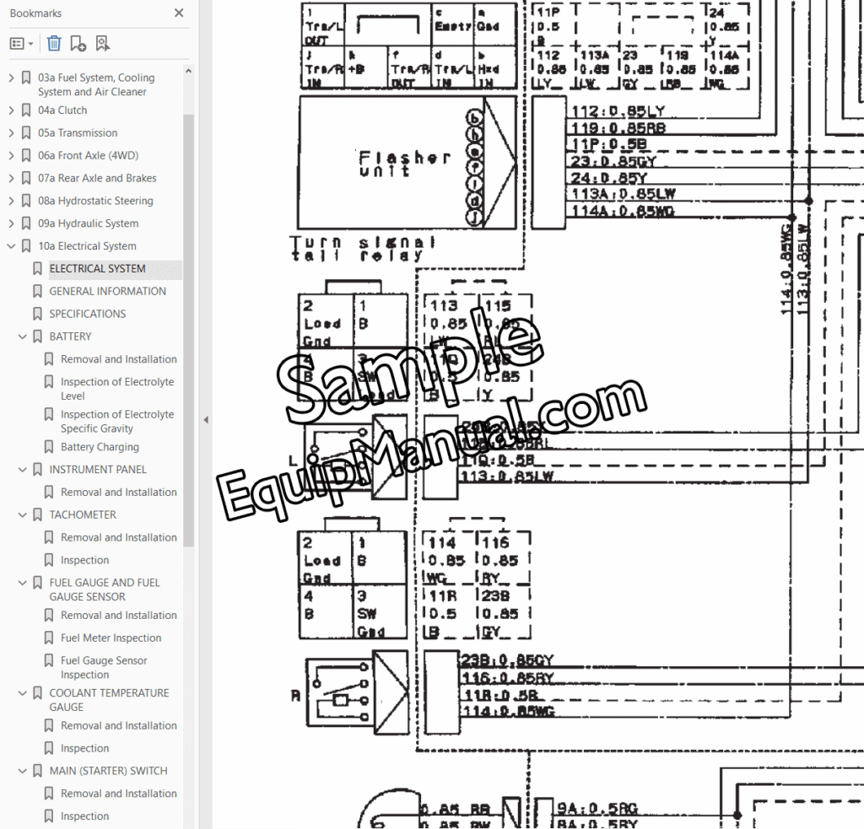Collapse the 10a Electrical System bookmark
Image resolution: width=864 pixels, height=829 pixels.
pos(11,245)
